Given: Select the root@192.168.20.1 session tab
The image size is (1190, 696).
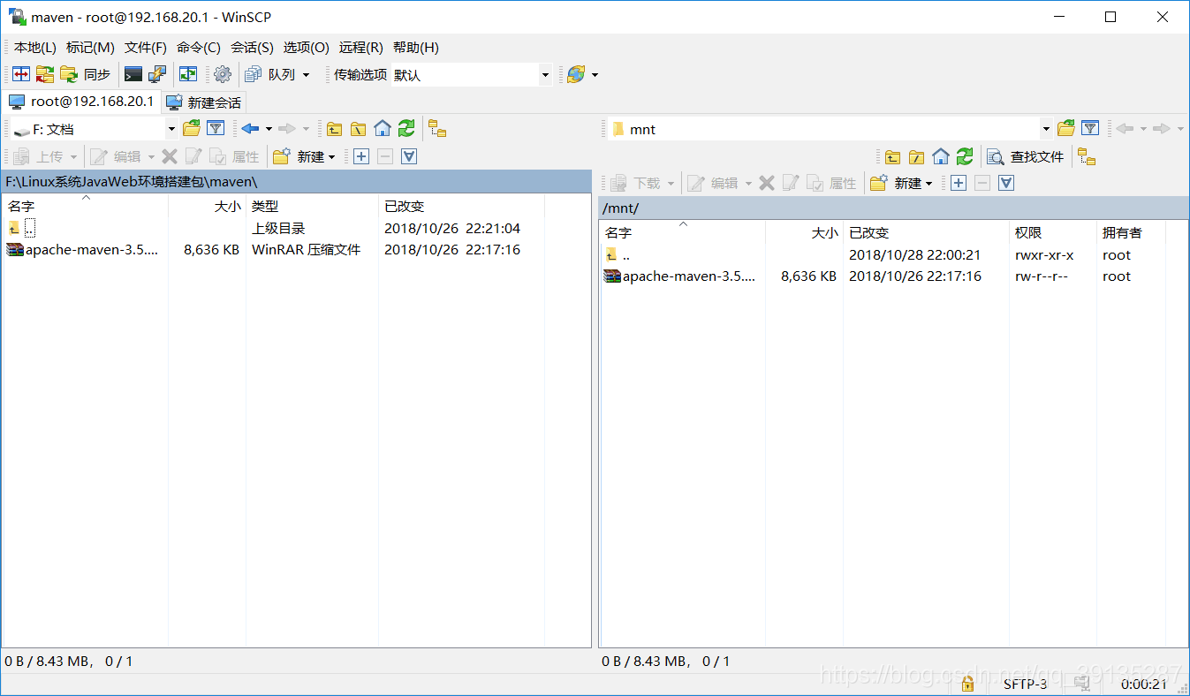Looking at the screenshot, I should coord(80,102).
